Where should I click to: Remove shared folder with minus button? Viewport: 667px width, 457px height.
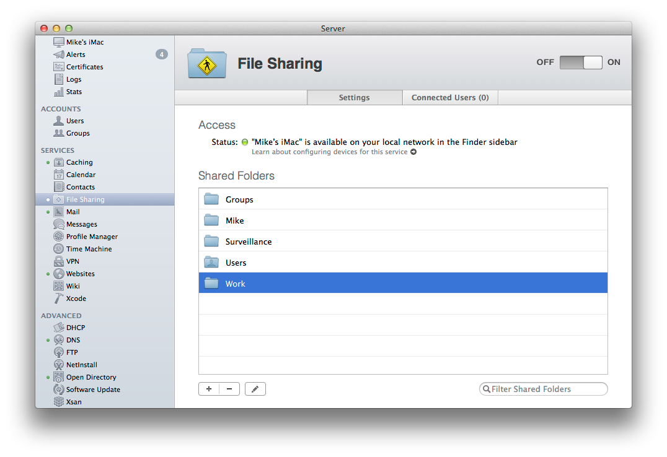pyautogui.click(x=229, y=389)
